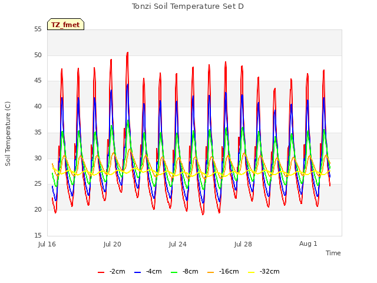Screen dimensions: 377x283
Task: Click the -8cm legend label
Action: click(190, 271)
